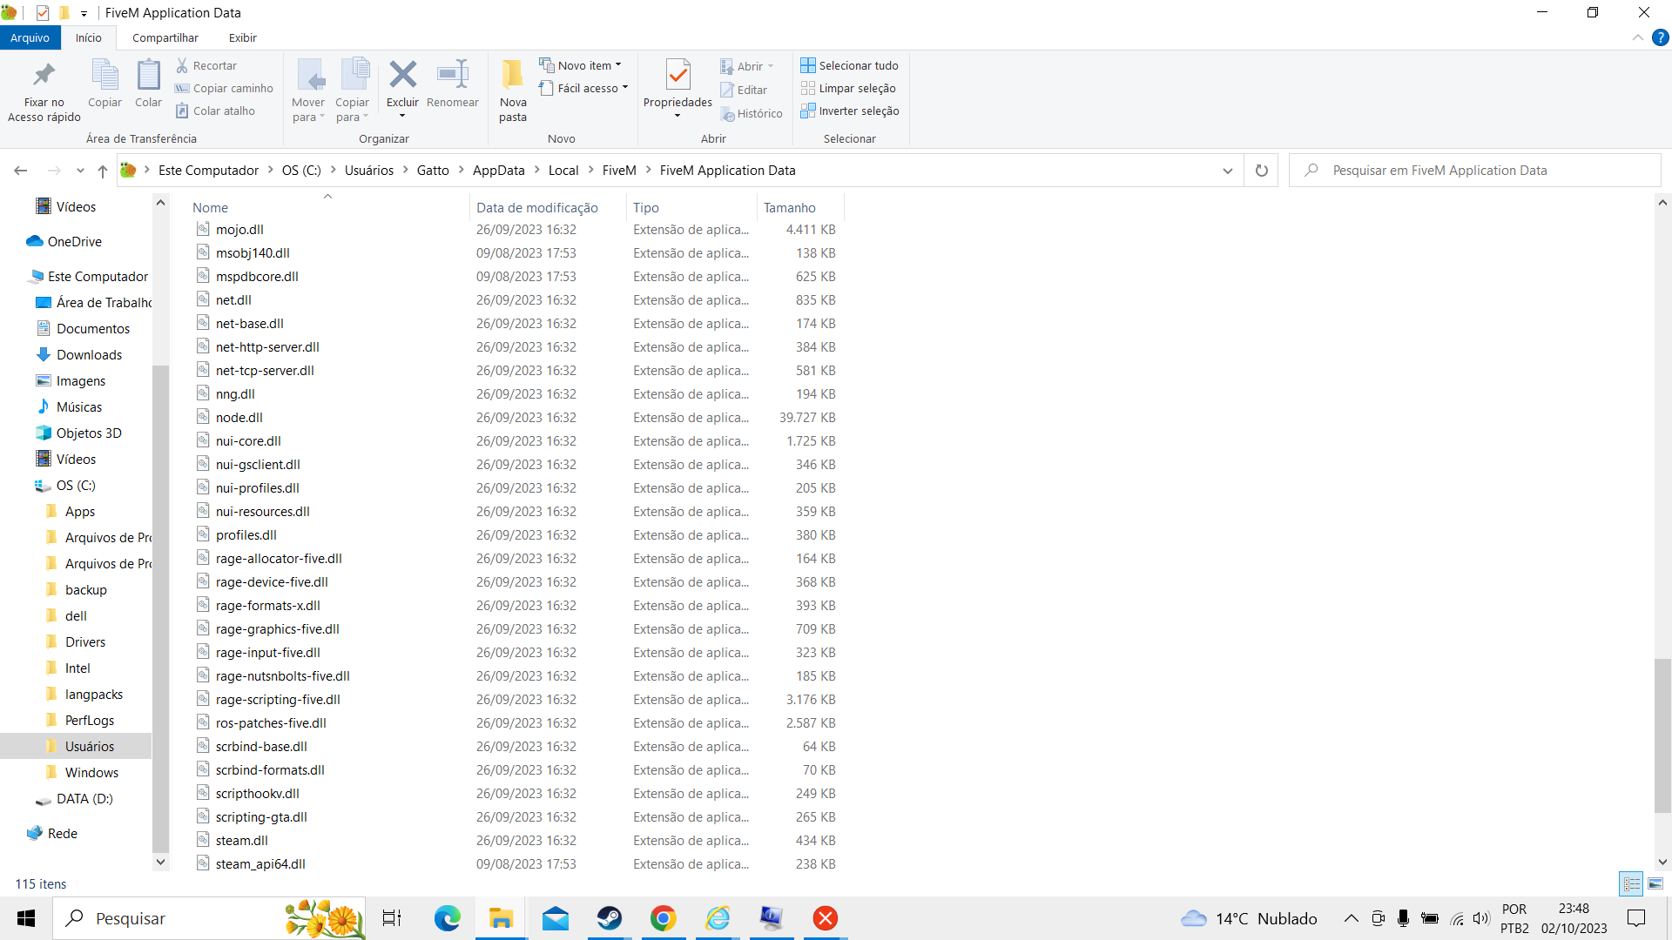The height and width of the screenshot is (940, 1672).
Task: Click Copiar caminho in the ribbon
Action: coord(224,88)
